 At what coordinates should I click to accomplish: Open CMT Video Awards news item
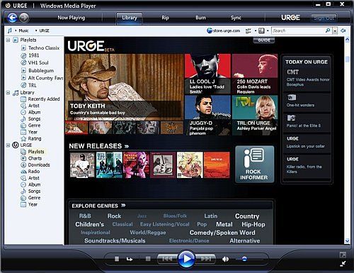[308, 82]
